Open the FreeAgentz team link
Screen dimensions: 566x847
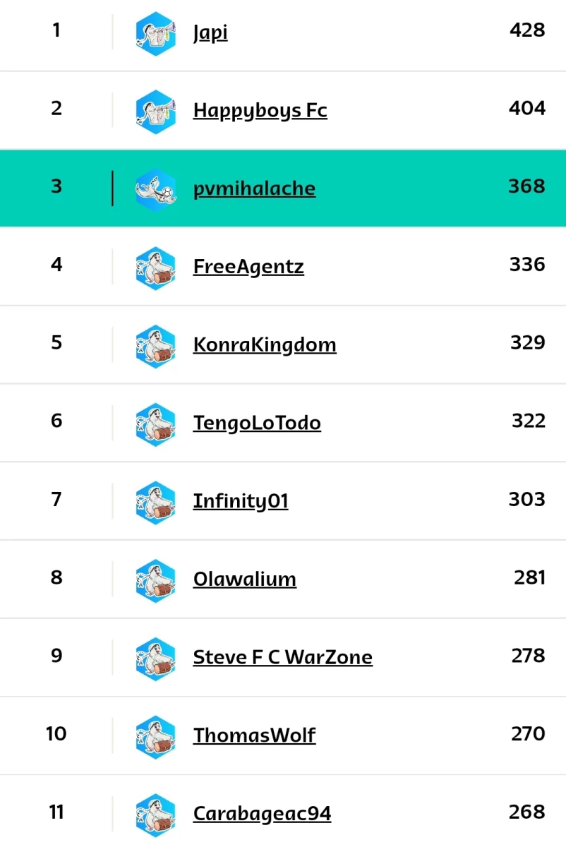coord(248,268)
